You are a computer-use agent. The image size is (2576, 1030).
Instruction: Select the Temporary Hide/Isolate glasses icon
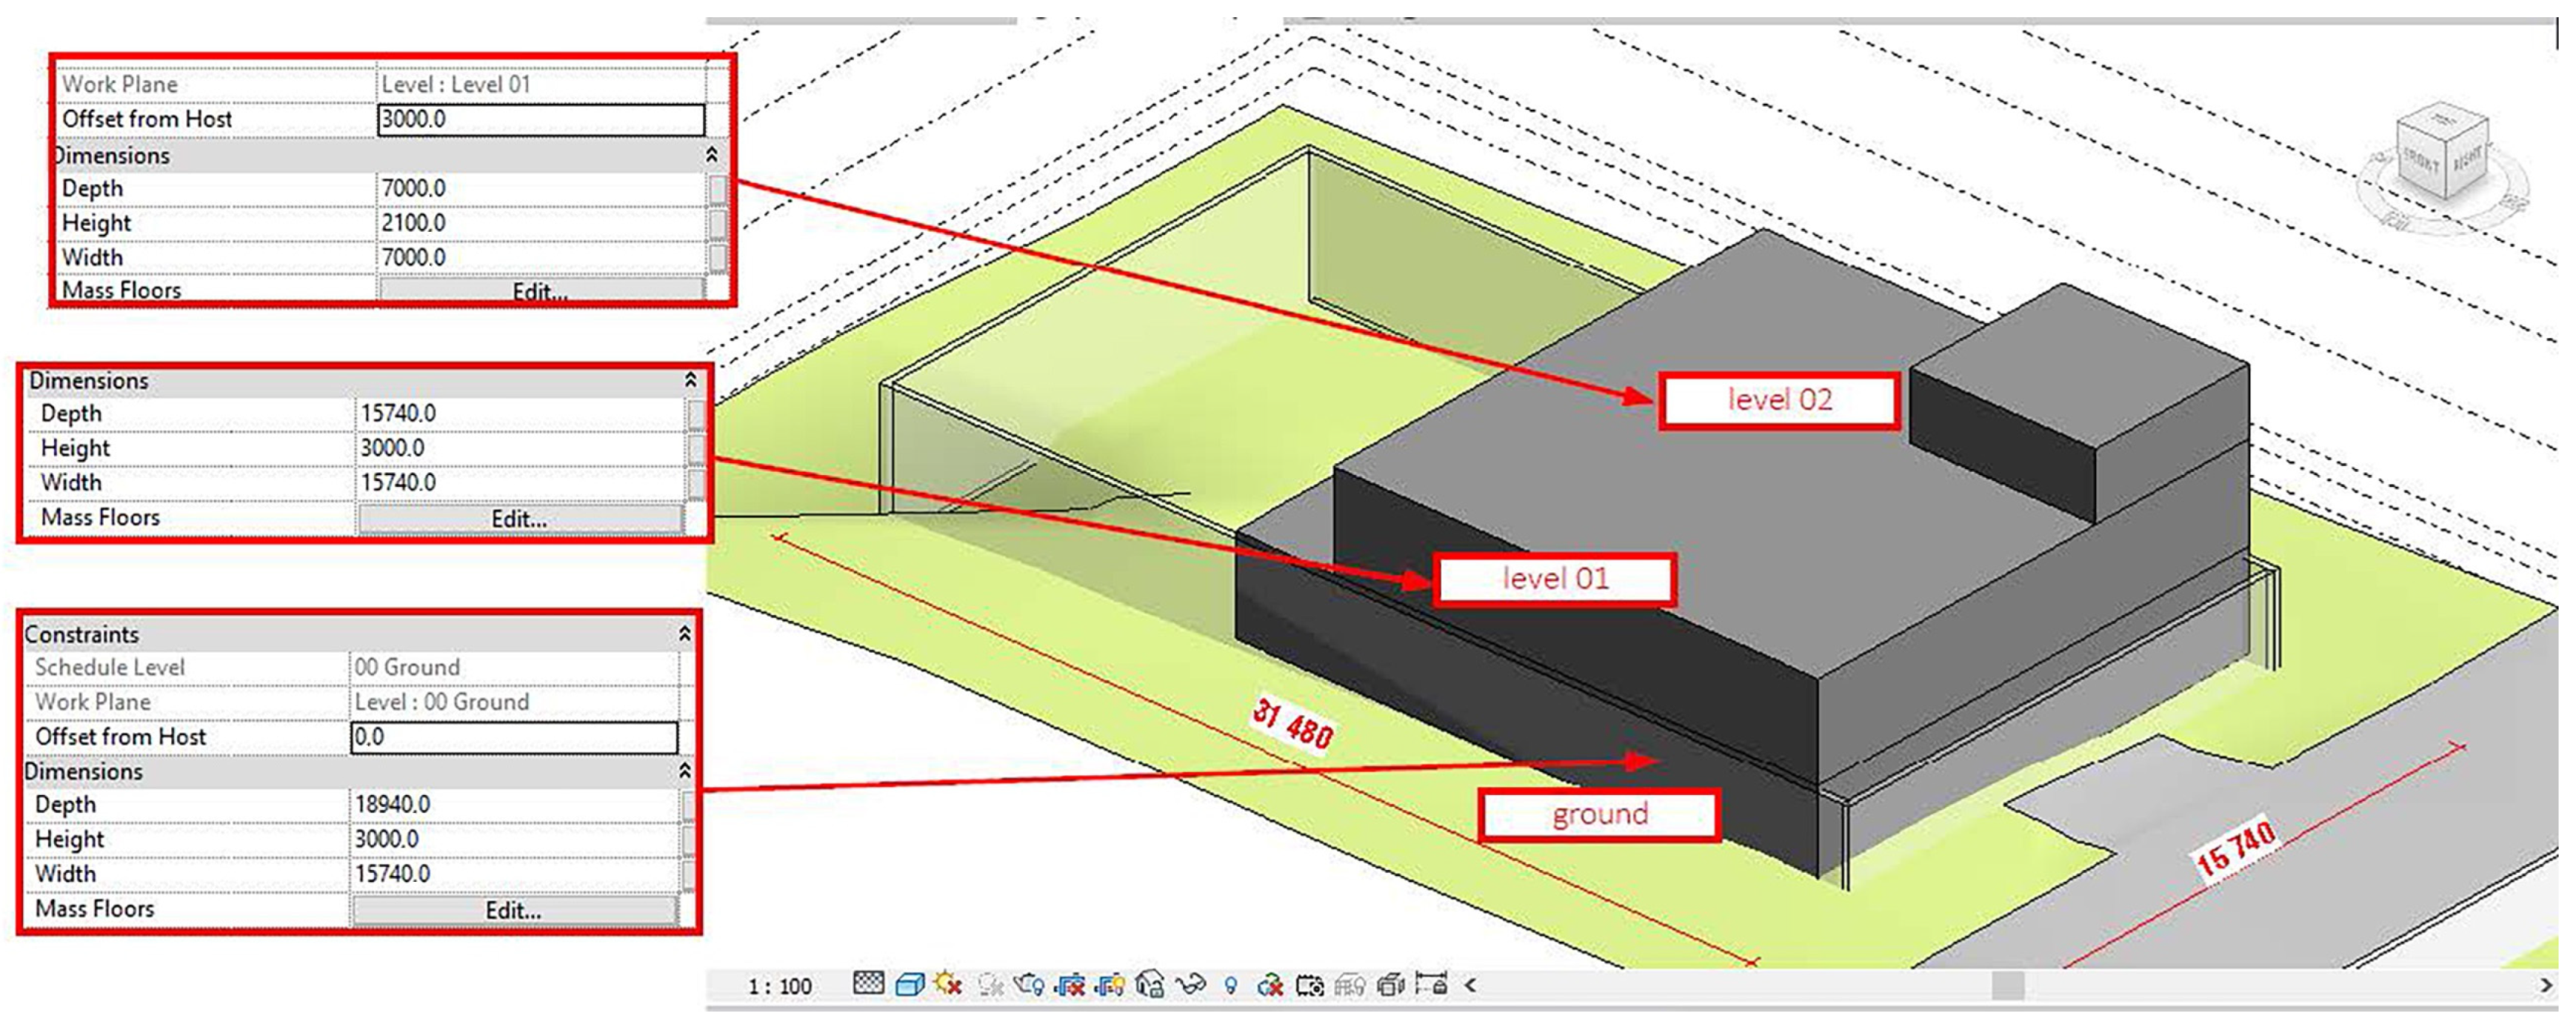1190,984
